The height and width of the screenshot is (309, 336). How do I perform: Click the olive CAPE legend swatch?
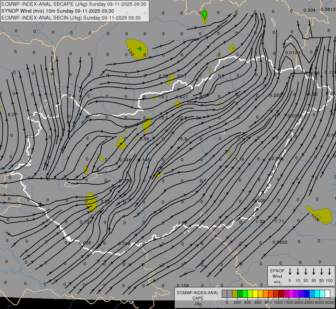click(x=235, y=294)
